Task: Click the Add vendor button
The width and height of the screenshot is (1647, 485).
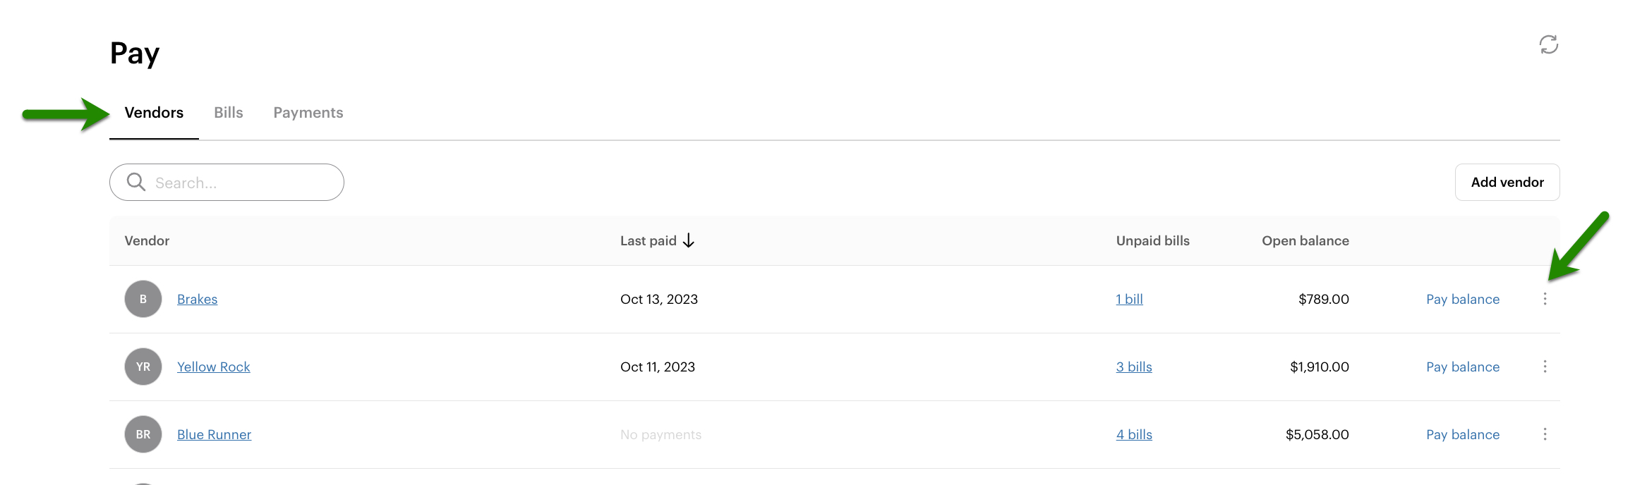Action: click(1507, 183)
